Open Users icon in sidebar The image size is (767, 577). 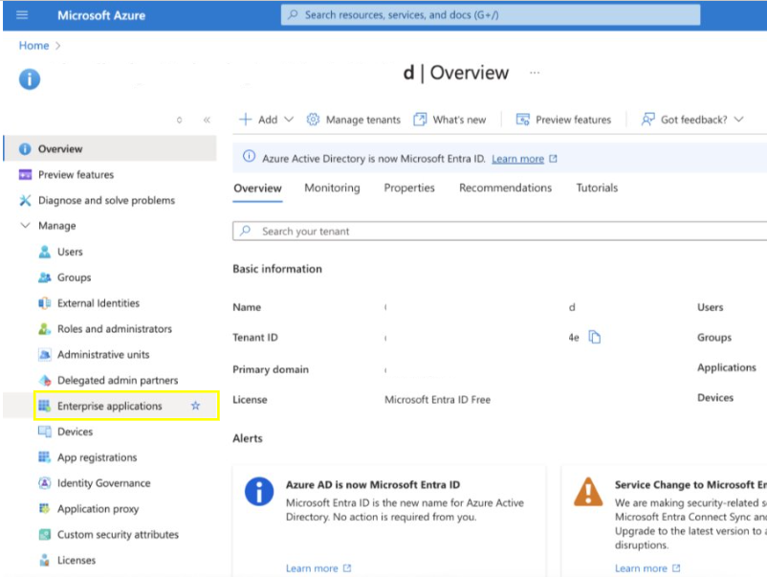pos(45,252)
